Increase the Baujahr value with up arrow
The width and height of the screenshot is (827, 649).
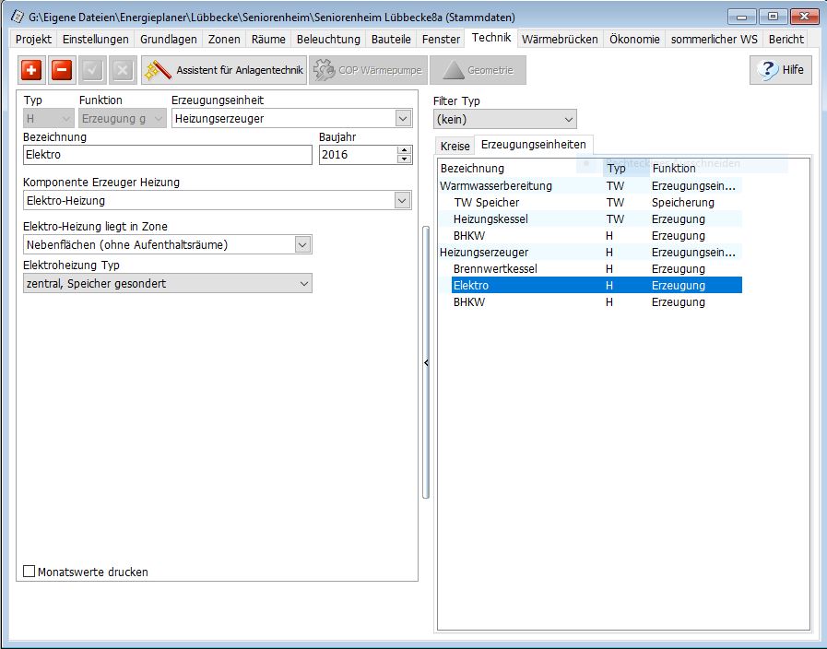pyautogui.click(x=405, y=150)
